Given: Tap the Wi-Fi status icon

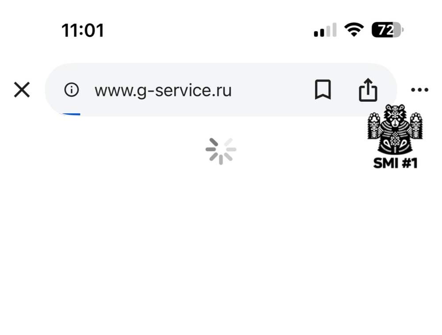Looking at the screenshot, I should (x=354, y=30).
